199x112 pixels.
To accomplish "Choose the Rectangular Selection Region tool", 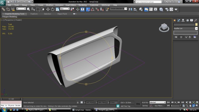I will pos(38,9).
